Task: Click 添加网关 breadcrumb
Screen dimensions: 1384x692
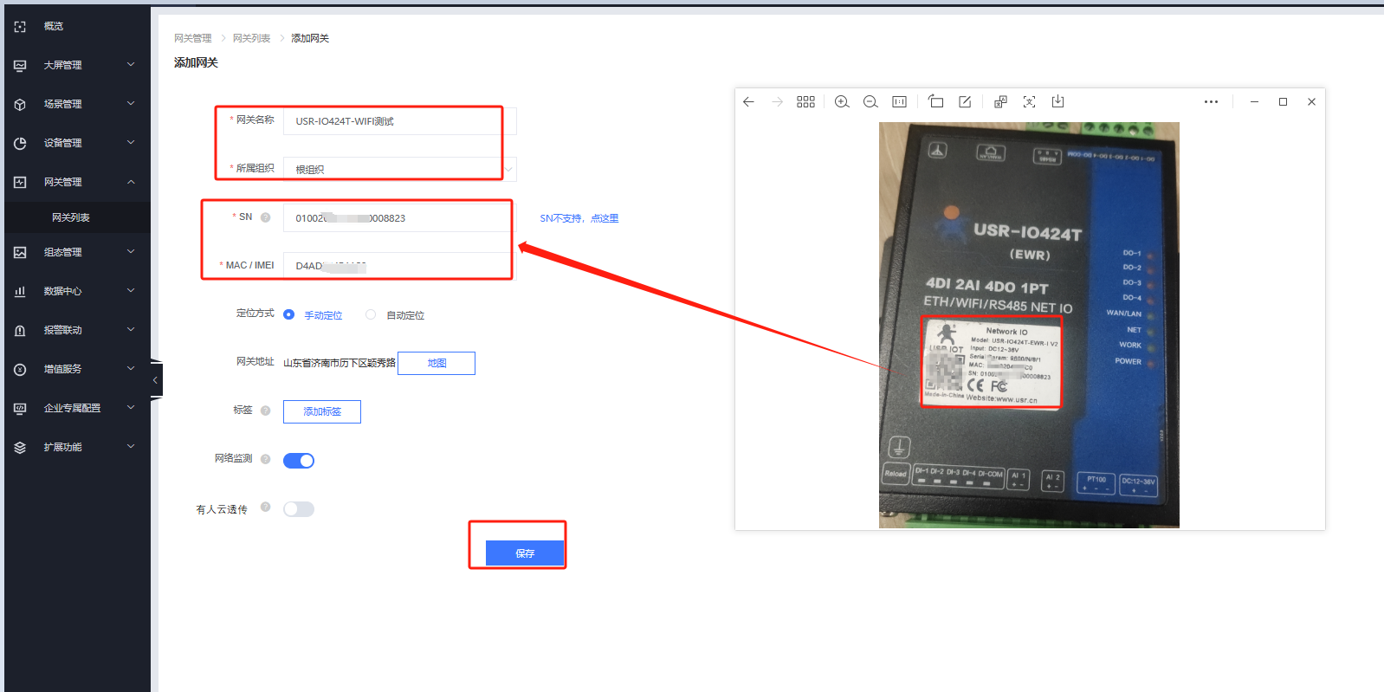Action: (310, 38)
